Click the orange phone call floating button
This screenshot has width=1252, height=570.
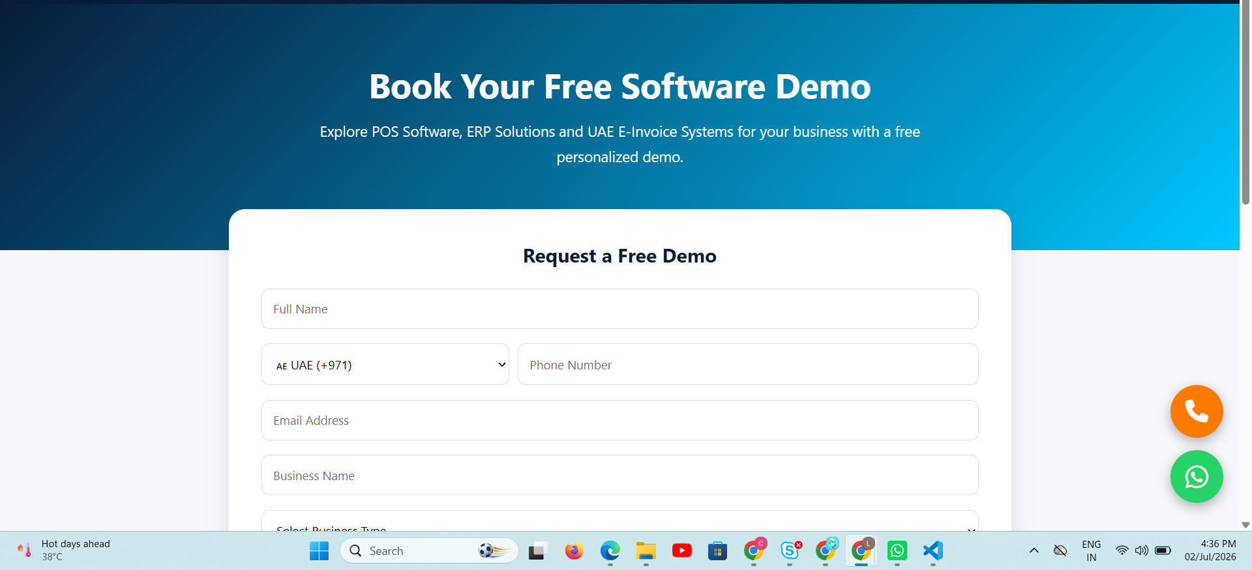tap(1197, 411)
